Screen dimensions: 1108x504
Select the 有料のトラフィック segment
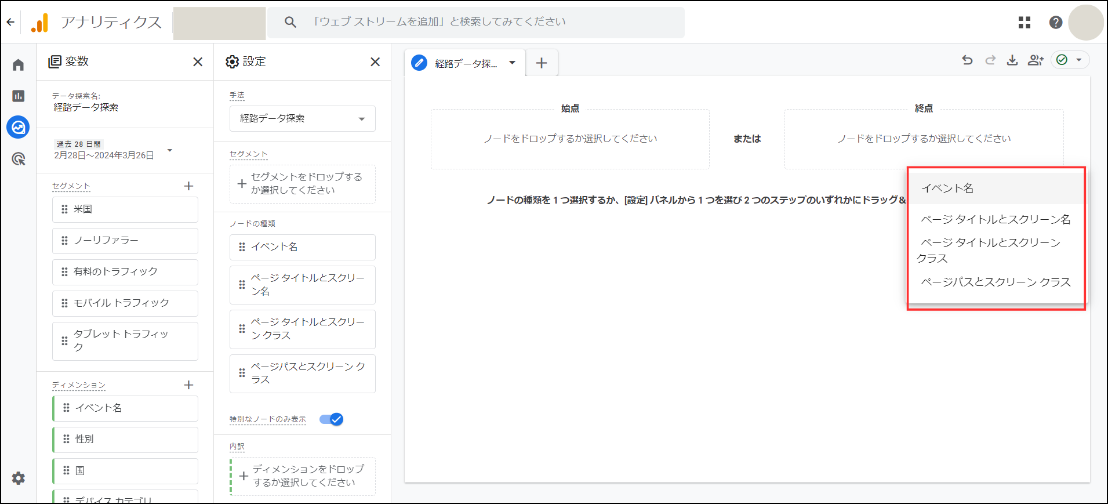(125, 272)
